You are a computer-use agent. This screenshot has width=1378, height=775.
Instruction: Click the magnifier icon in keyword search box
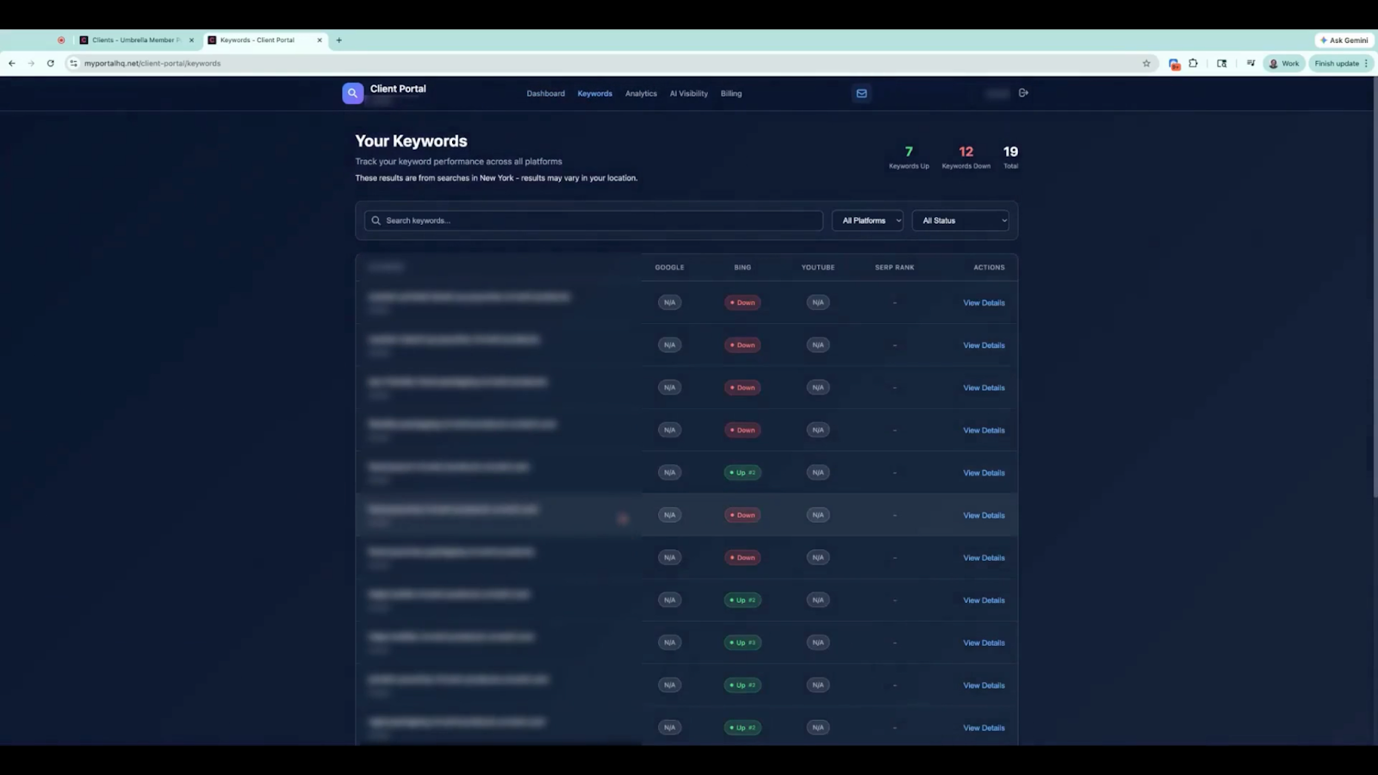click(x=376, y=220)
